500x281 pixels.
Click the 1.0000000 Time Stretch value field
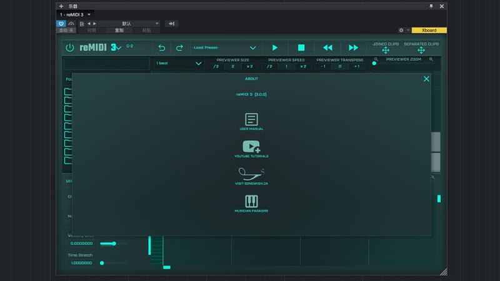(x=82, y=263)
